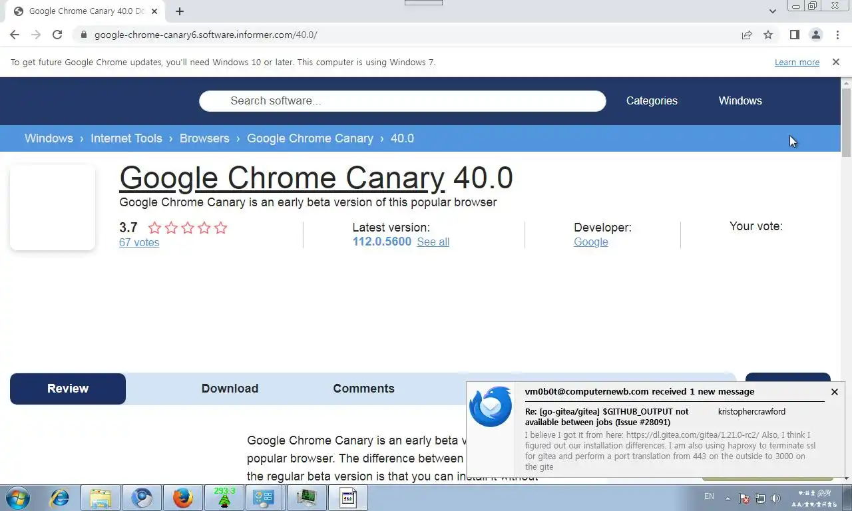Image resolution: width=852 pixels, height=511 pixels.
Task: Open the Windows Start menu orb
Action: click(x=17, y=498)
